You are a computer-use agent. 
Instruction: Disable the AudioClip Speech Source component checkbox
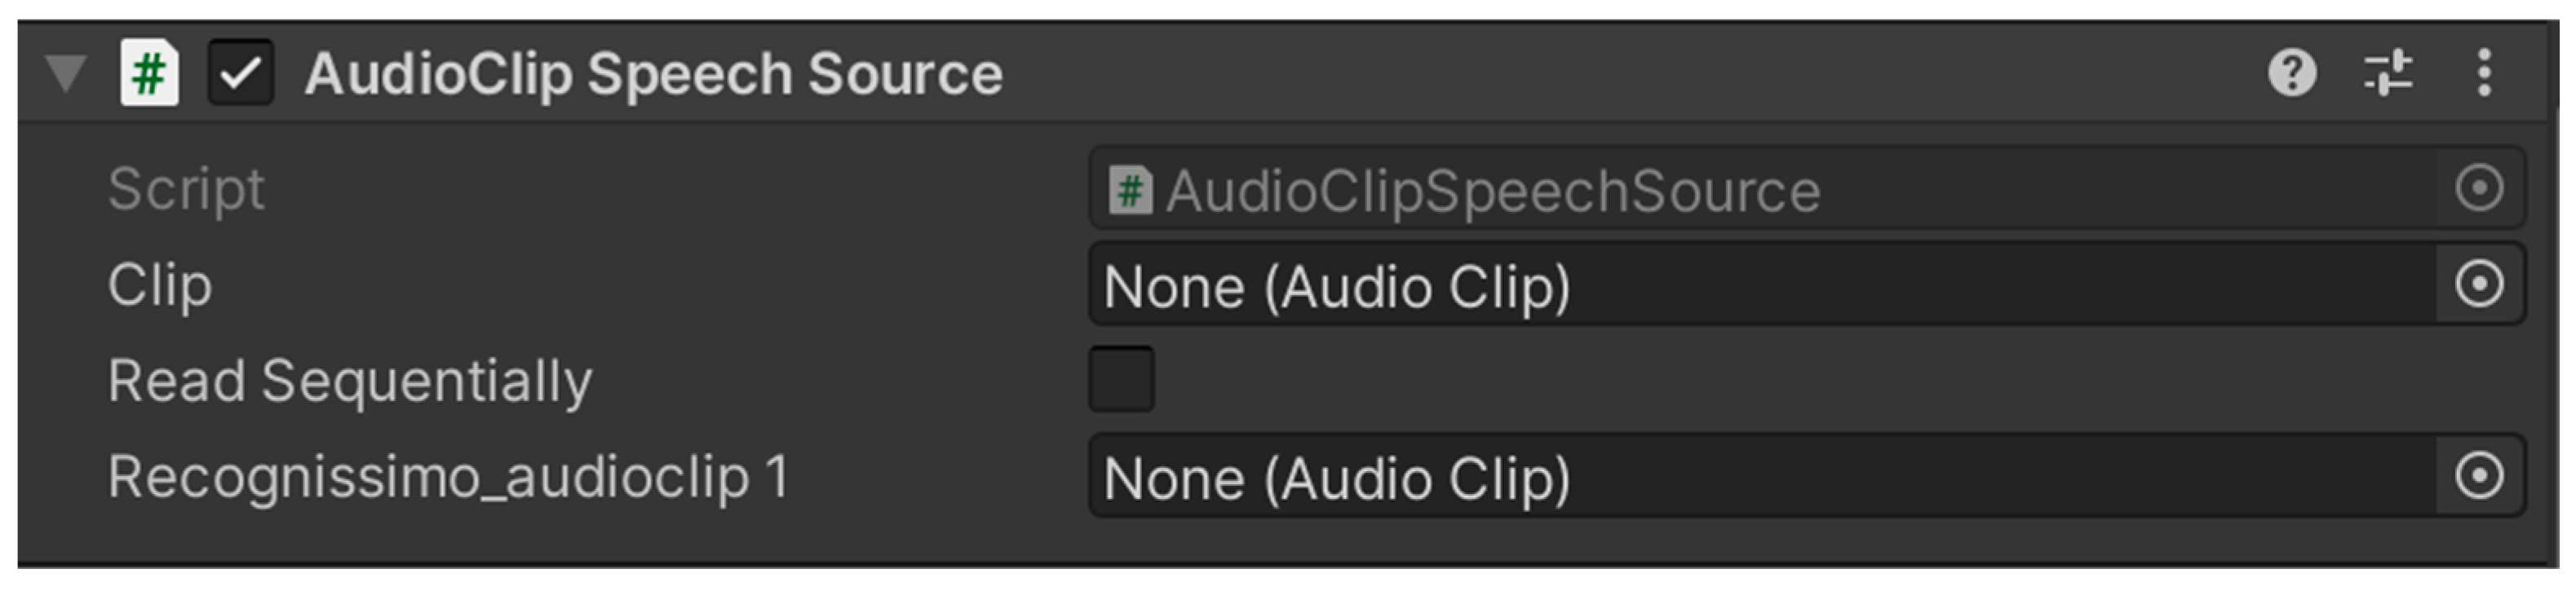240,73
